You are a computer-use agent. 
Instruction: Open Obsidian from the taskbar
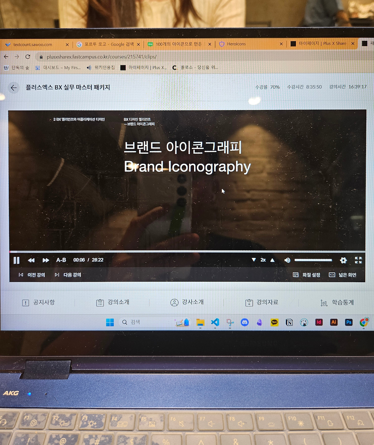259,322
